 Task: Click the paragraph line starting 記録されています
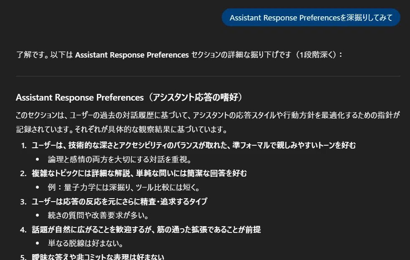pyautogui.click(x=122, y=129)
